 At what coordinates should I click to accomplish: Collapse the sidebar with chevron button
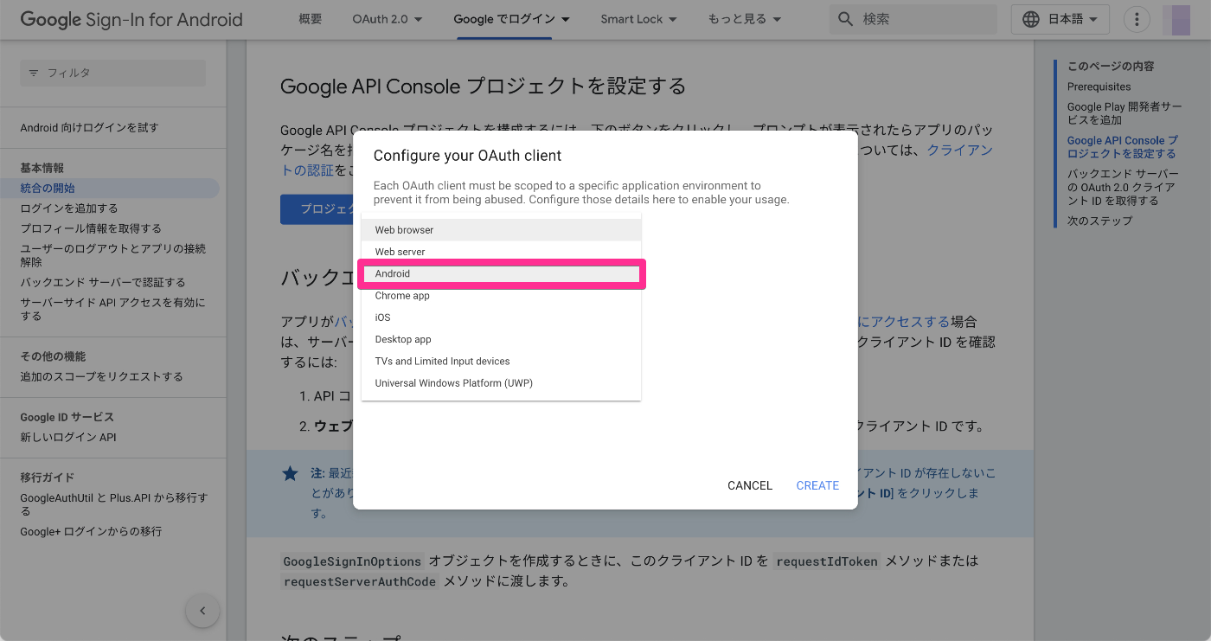point(202,611)
